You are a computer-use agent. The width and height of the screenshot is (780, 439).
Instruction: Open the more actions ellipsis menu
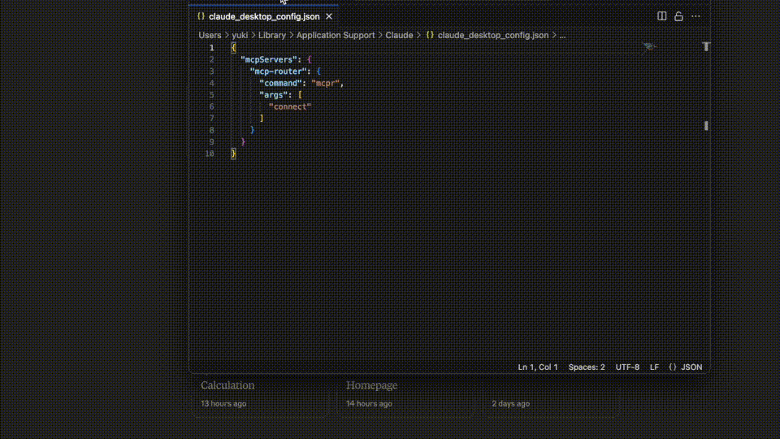[x=695, y=16]
